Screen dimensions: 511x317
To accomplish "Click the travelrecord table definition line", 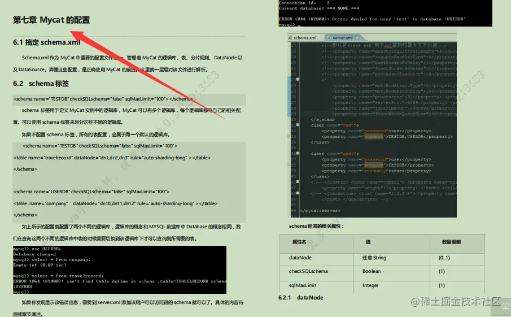I will click(x=112, y=158).
